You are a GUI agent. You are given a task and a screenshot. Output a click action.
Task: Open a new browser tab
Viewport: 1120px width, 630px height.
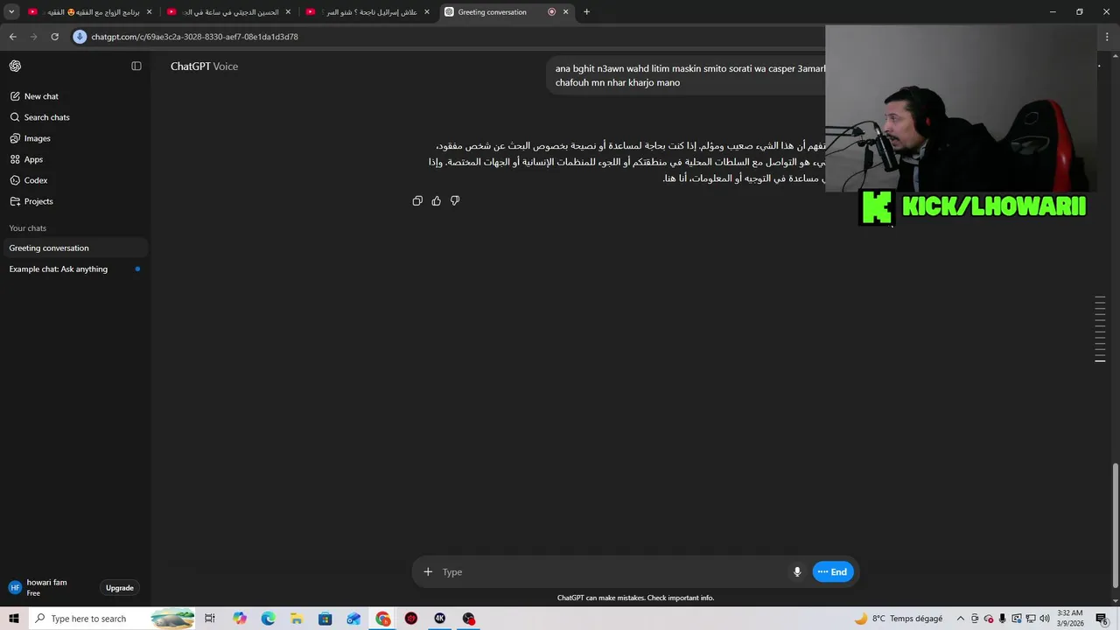[x=586, y=12]
